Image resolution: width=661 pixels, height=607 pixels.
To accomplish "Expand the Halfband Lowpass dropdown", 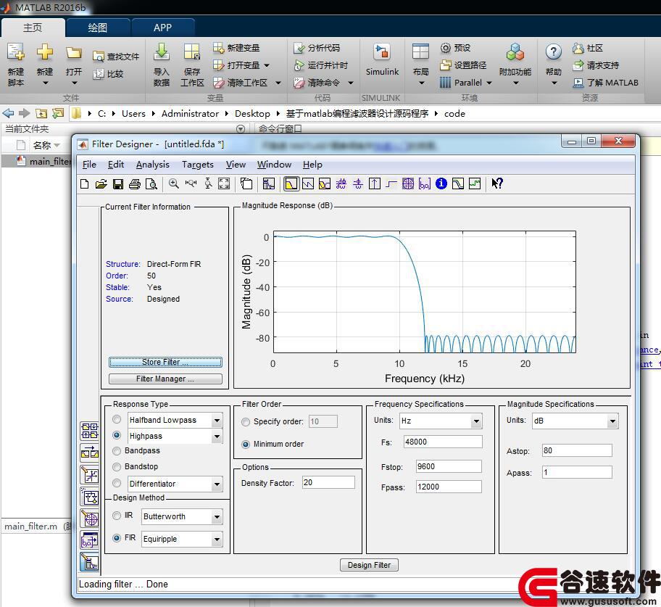I will [x=217, y=420].
